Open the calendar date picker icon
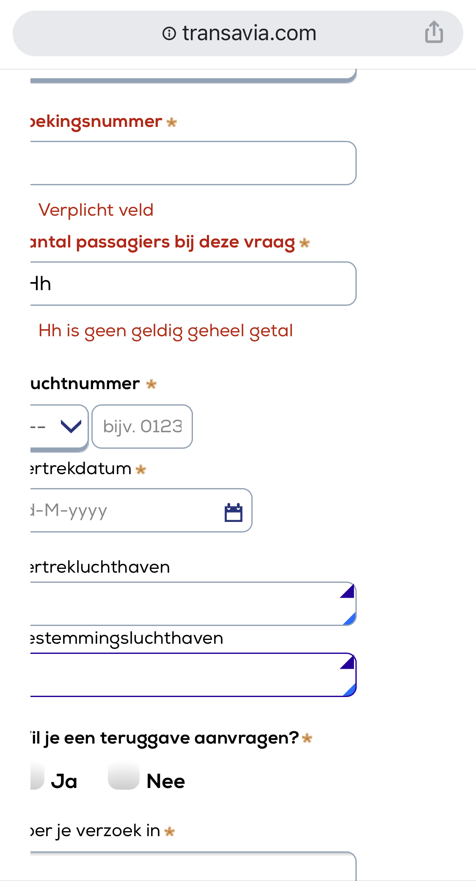Screen dimensions: 476x881 point(233,512)
